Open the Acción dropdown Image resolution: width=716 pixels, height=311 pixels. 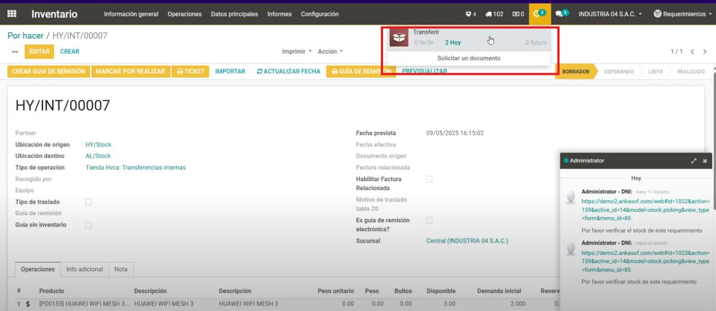(x=330, y=52)
